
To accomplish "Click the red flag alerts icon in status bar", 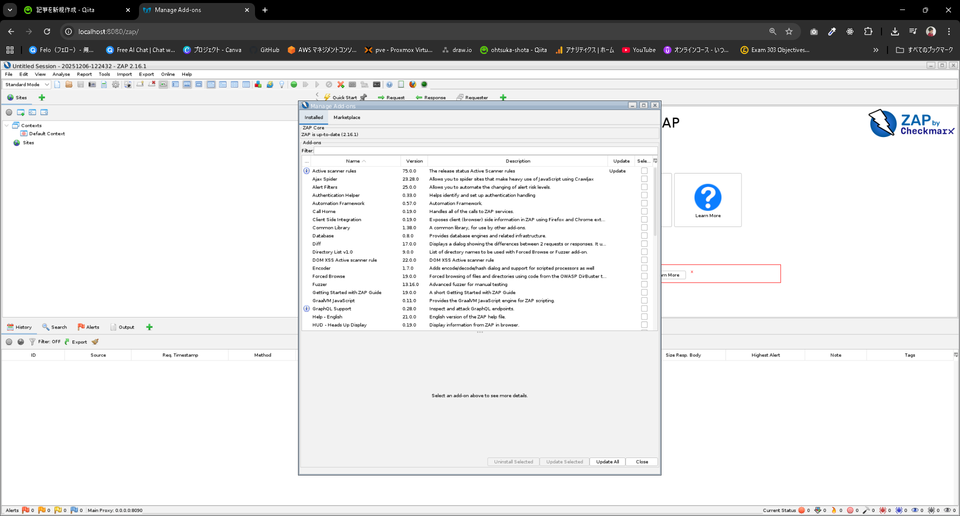I will (x=25, y=510).
